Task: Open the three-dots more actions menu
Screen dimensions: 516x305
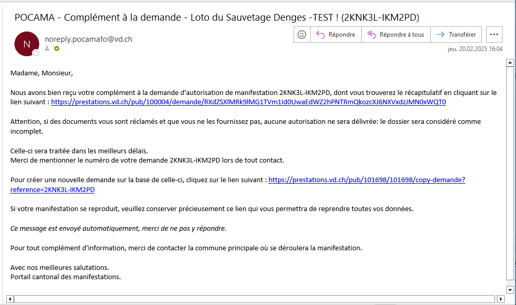Action: click(494, 35)
